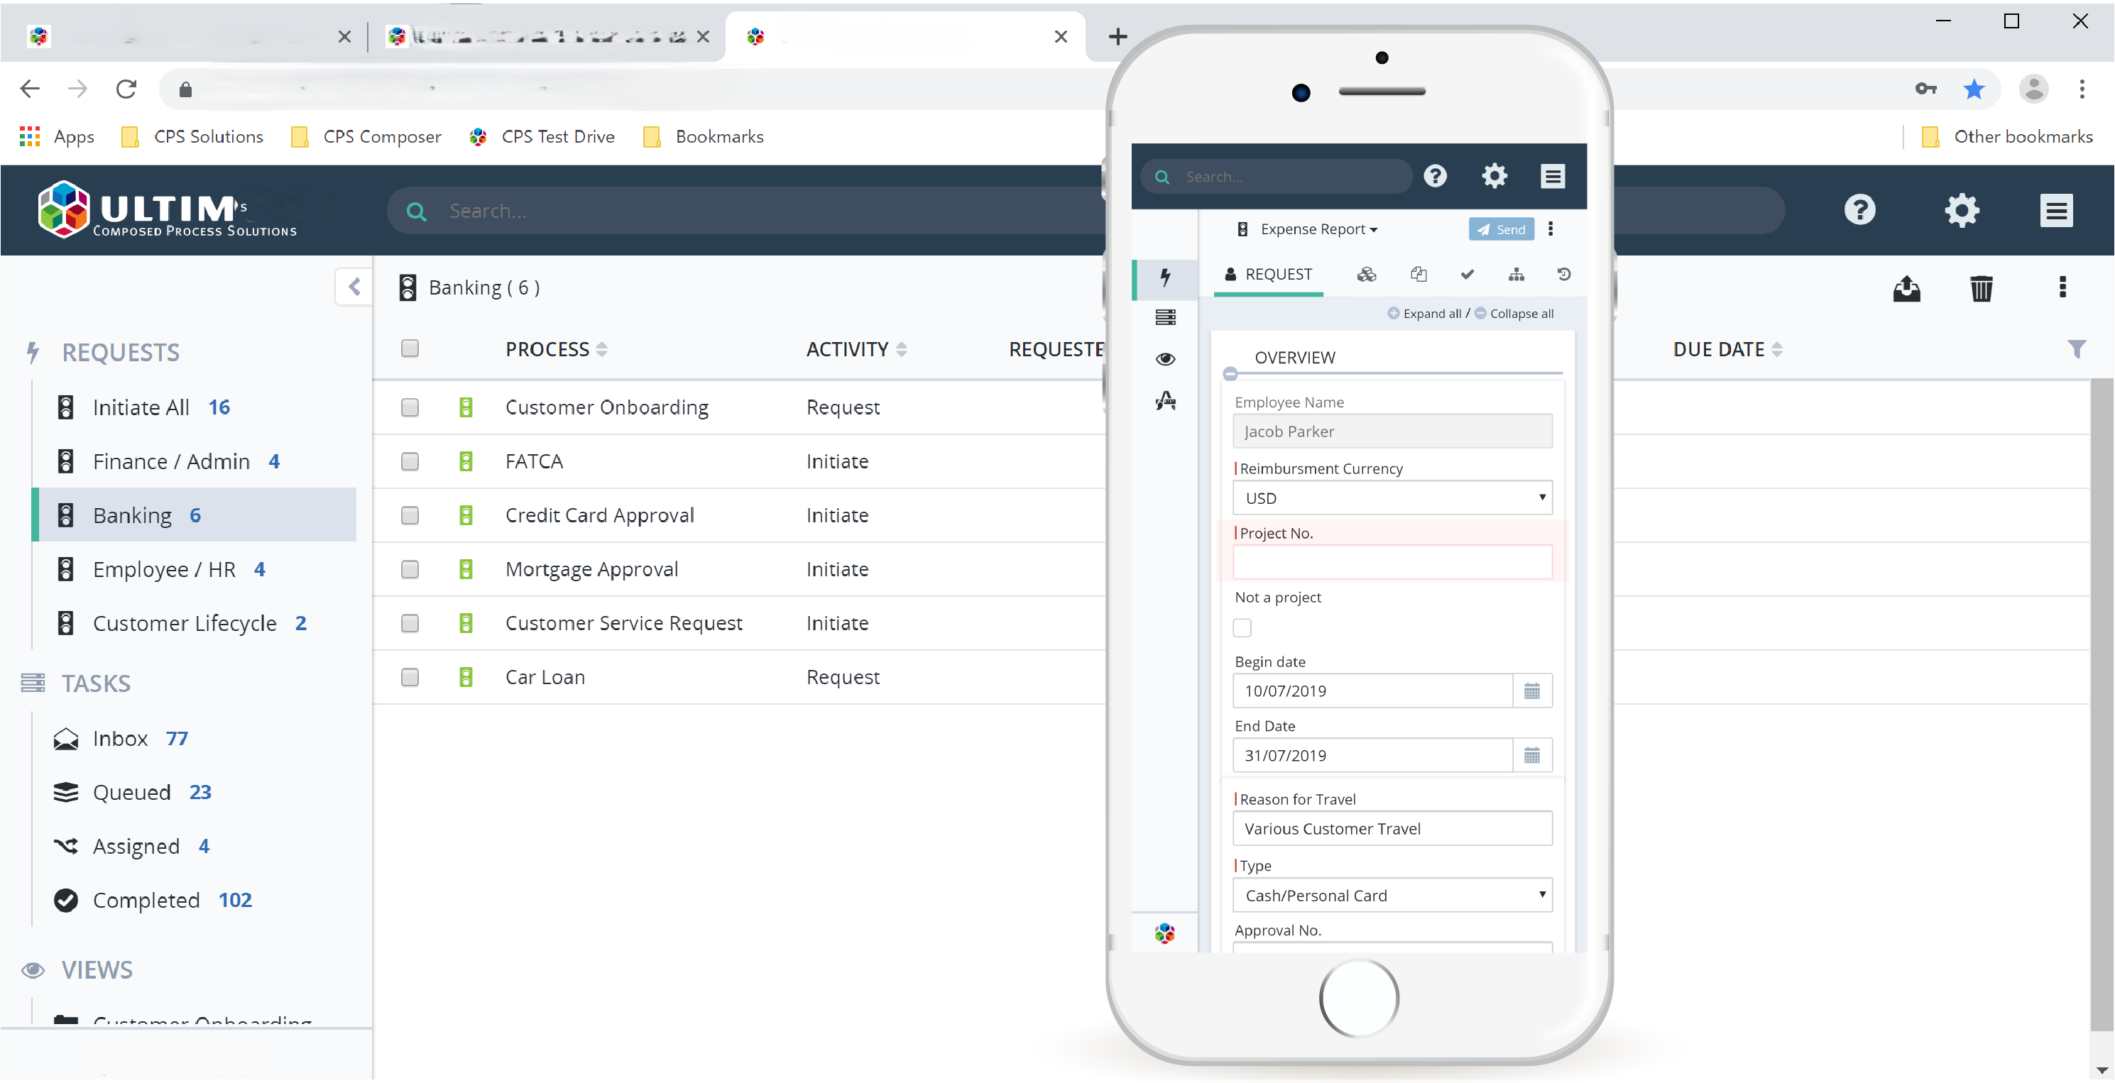Click the eye views icon in phone sidebar
This screenshot has width=2115, height=1083.
point(1164,358)
